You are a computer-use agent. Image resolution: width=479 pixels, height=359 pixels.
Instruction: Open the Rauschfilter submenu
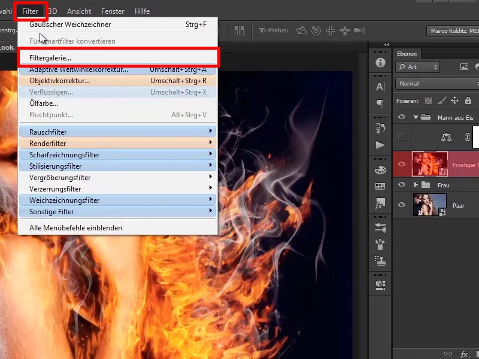(117, 132)
